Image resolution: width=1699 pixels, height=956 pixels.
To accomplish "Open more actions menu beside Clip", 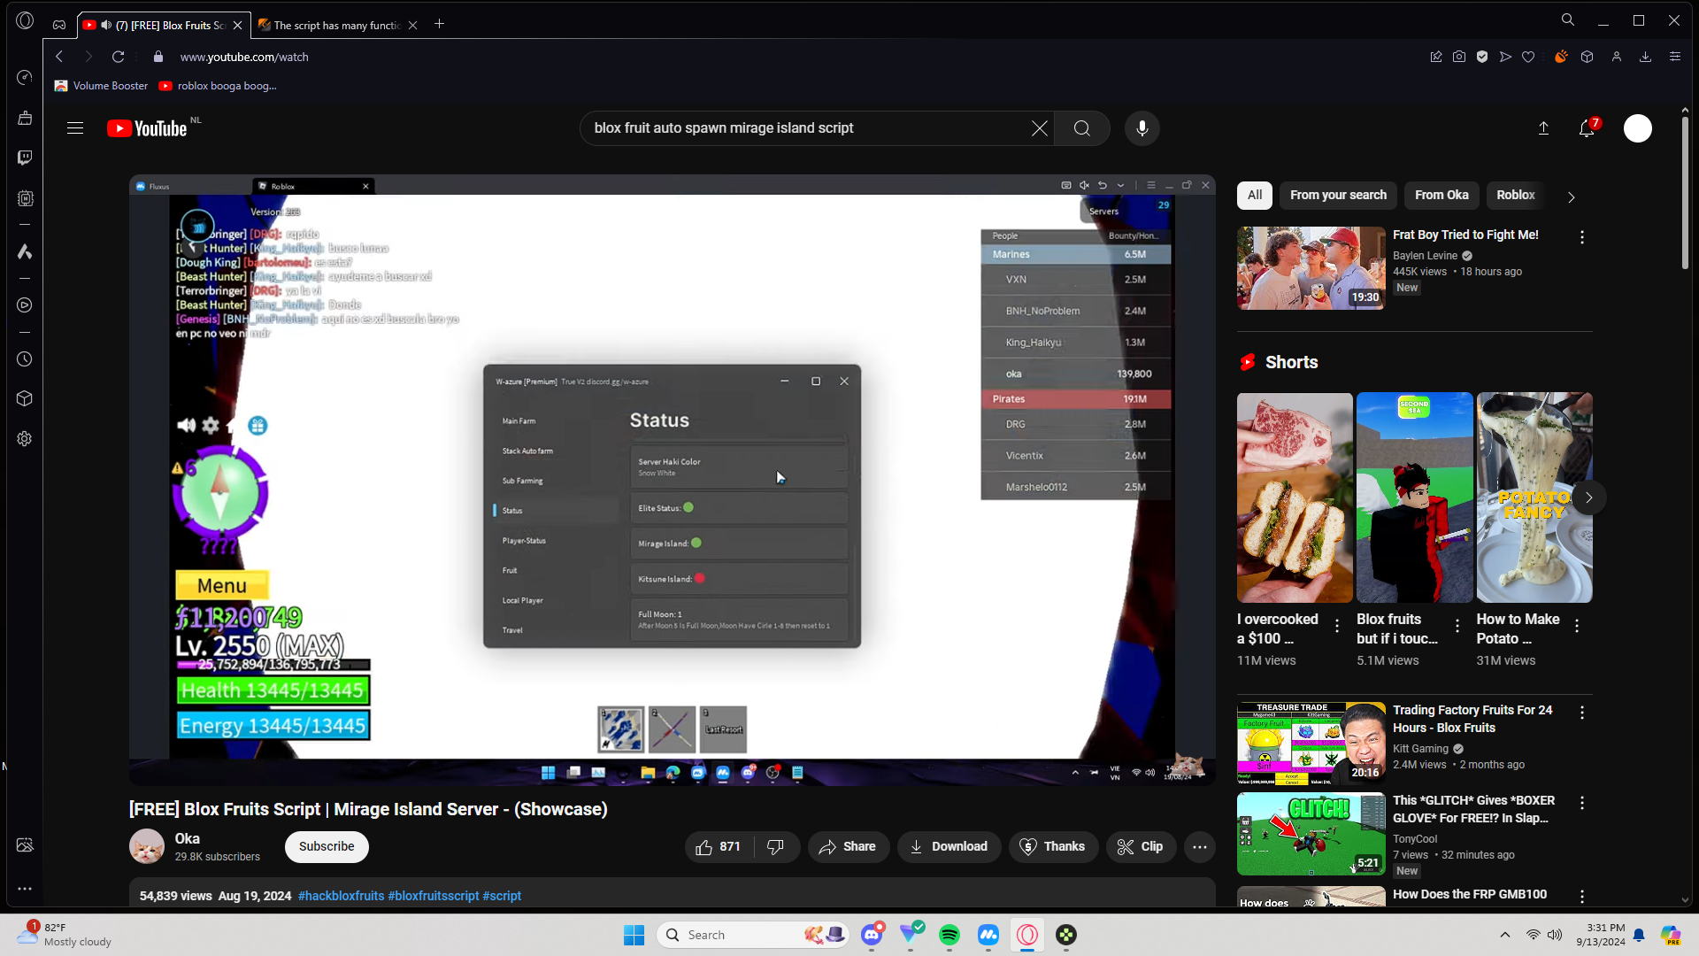I will tap(1199, 847).
